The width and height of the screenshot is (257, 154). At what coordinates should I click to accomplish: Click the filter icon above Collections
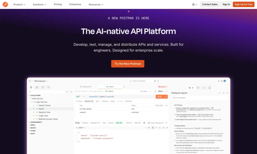(x=30, y=92)
